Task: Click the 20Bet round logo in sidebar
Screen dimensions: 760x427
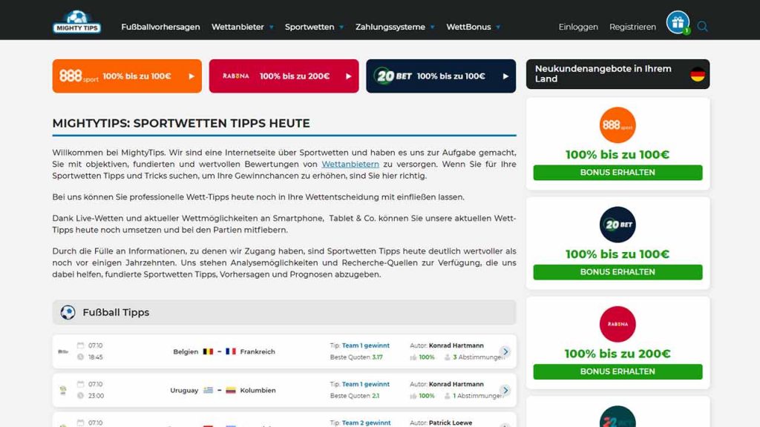Action: pyautogui.click(x=617, y=225)
